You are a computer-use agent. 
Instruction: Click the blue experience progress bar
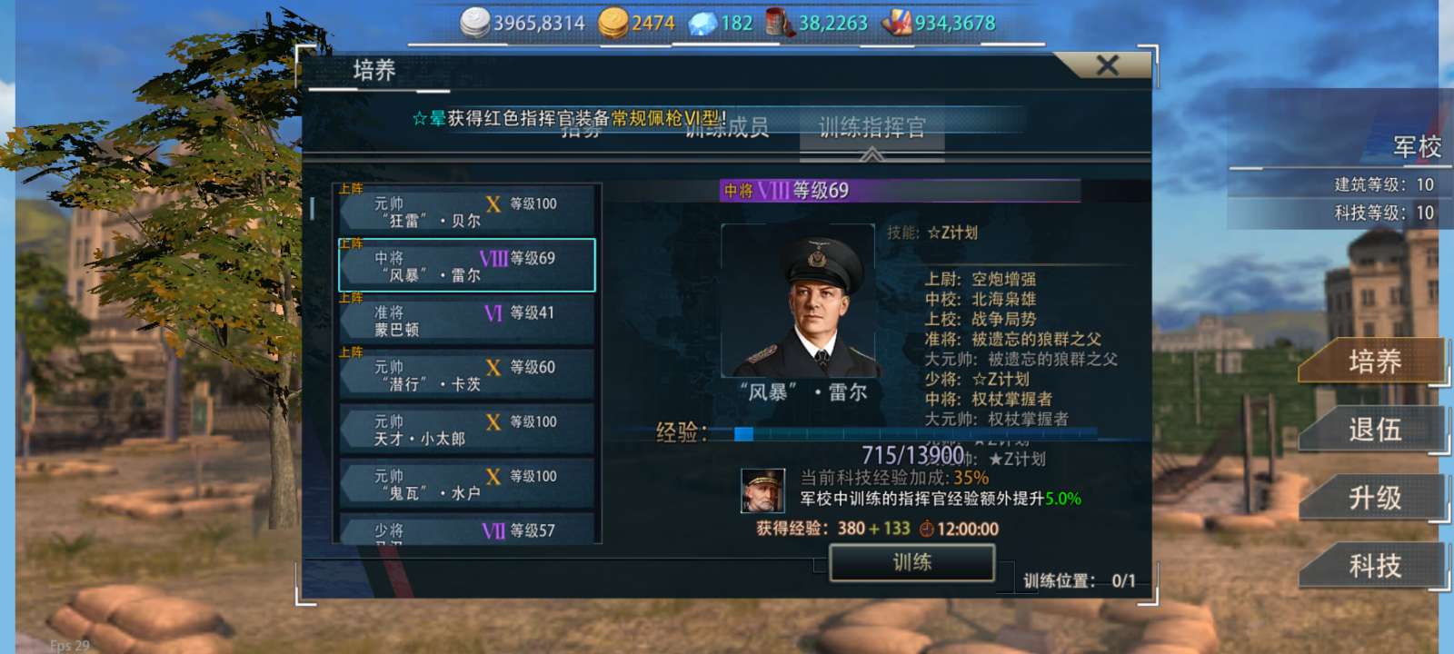click(x=915, y=434)
